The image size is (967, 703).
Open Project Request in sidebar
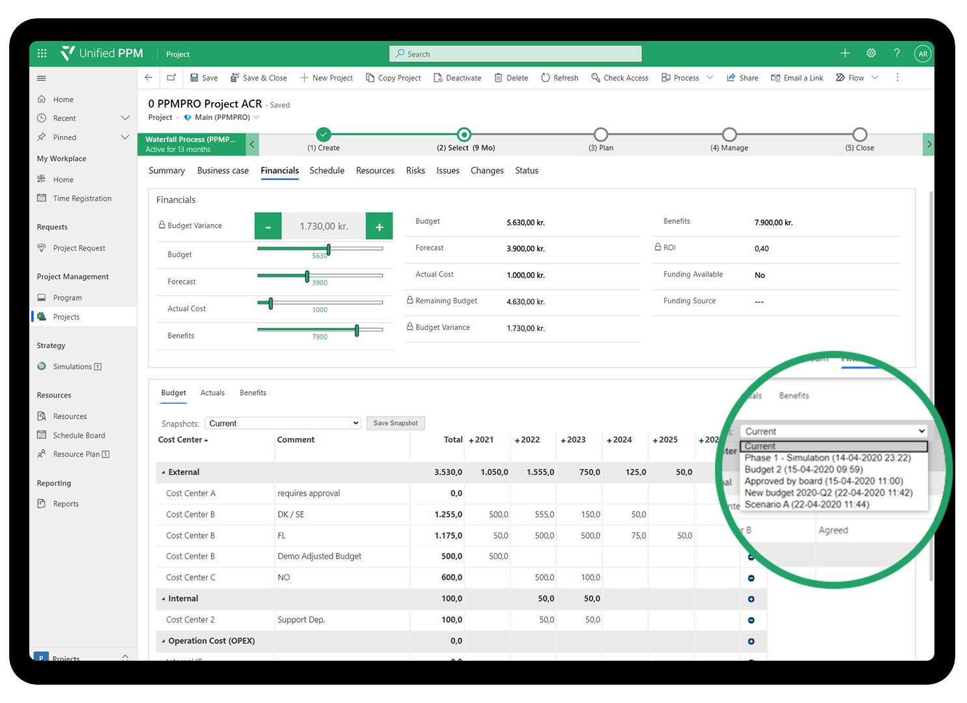point(79,248)
